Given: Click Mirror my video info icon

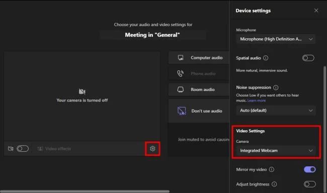Looking at the screenshot, I should (272, 169).
